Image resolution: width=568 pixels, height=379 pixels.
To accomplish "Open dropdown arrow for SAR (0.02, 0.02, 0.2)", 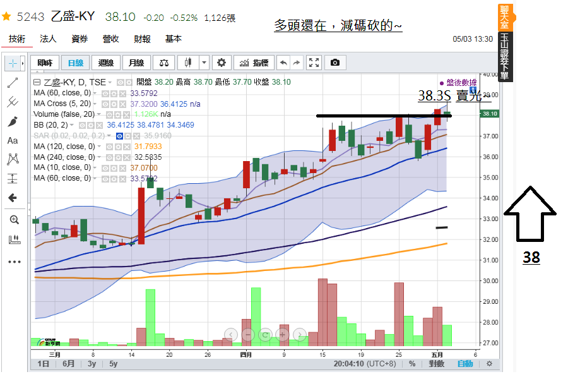I will (109, 136).
